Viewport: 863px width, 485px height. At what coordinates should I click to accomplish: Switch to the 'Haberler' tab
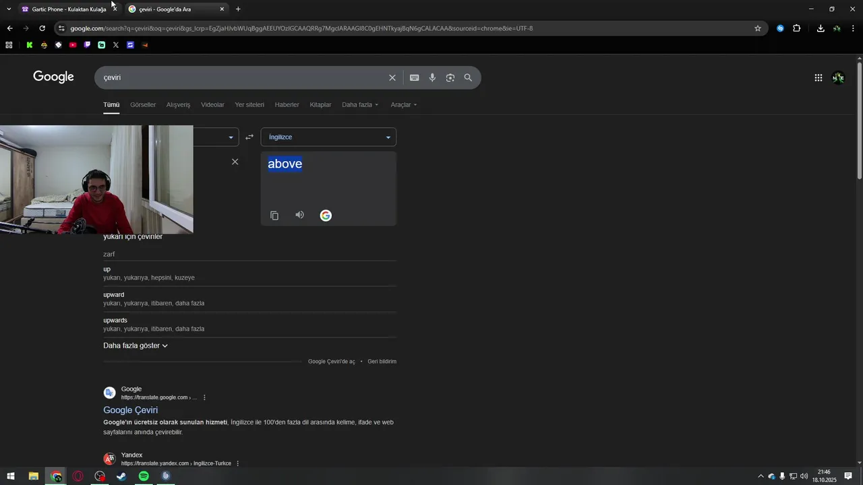pos(287,104)
